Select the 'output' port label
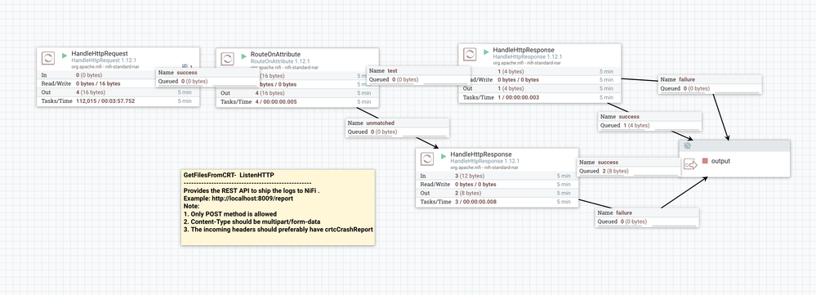This screenshot has width=816, height=295. click(720, 161)
